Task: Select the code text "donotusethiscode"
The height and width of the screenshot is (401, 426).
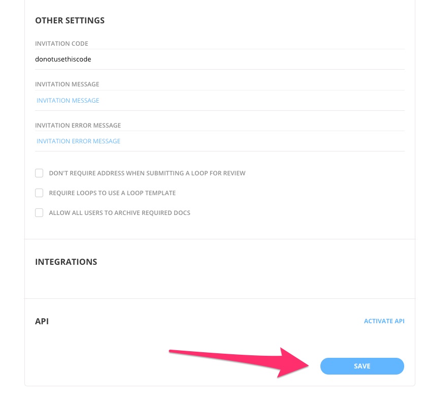Action: (x=62, y=59)
